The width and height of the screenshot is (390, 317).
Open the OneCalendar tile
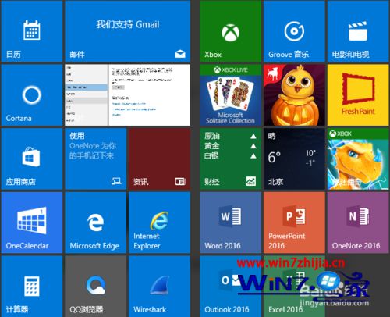click(x=32, y=223)
